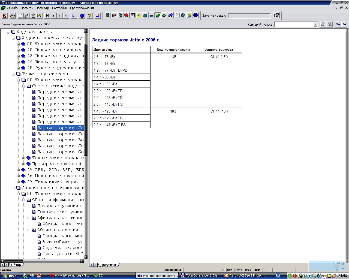The image size is (349, 279).
Task: Jump to the first page with the first-arrow icon
Action: (x=47, y=16)
